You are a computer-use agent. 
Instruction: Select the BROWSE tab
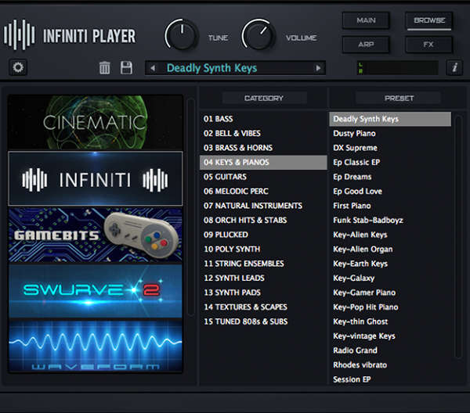(429, 20)
